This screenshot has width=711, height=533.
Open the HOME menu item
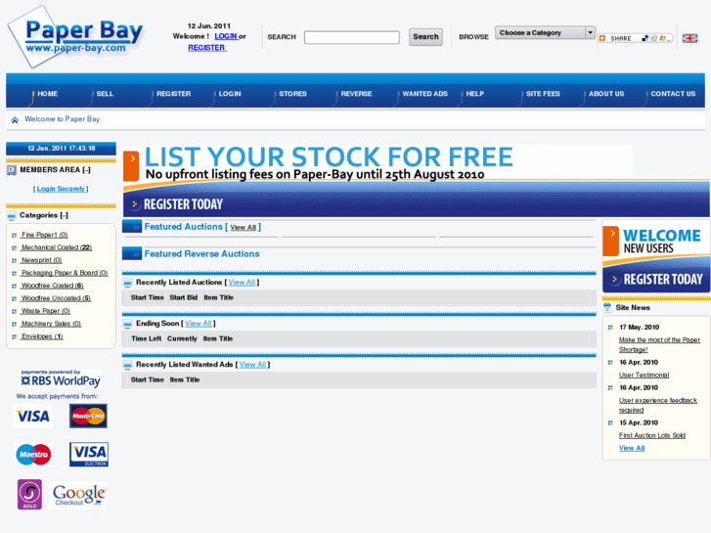pos(48,94)
